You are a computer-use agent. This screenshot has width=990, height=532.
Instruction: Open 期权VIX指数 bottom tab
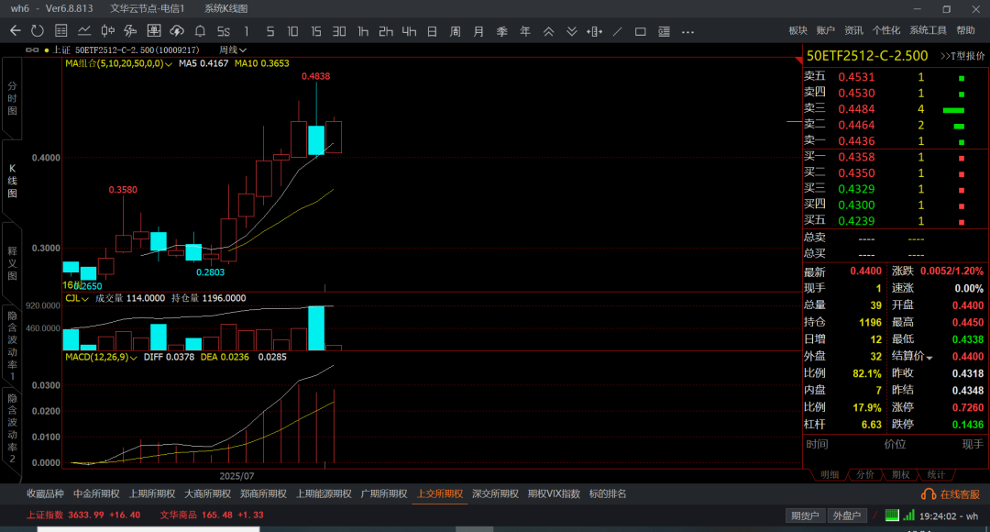coord(554,493)
